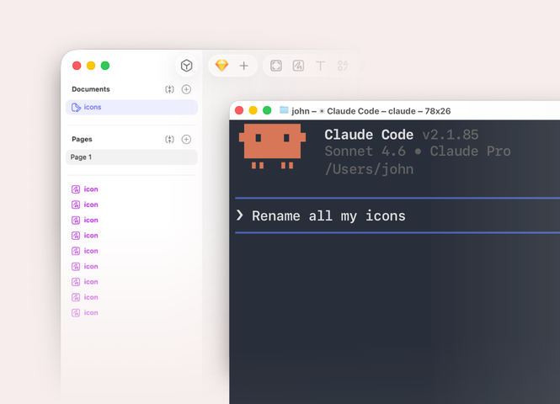
Task: Click the folder icon in terminal title bar
Action: click(x=284, y=110)
